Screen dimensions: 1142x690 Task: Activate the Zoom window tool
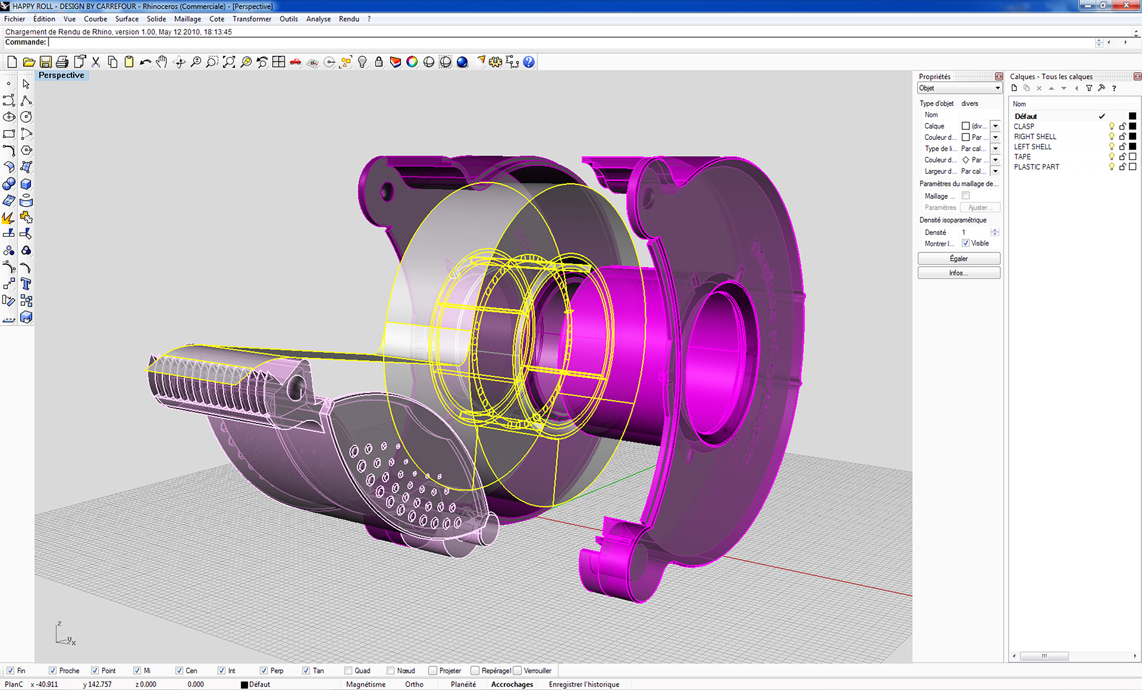click(x=212, y=62)
